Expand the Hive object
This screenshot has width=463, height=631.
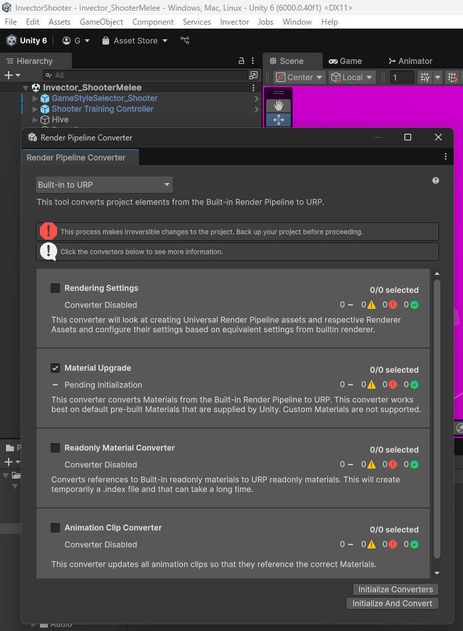pyautogui.click(x=35, y=120)
